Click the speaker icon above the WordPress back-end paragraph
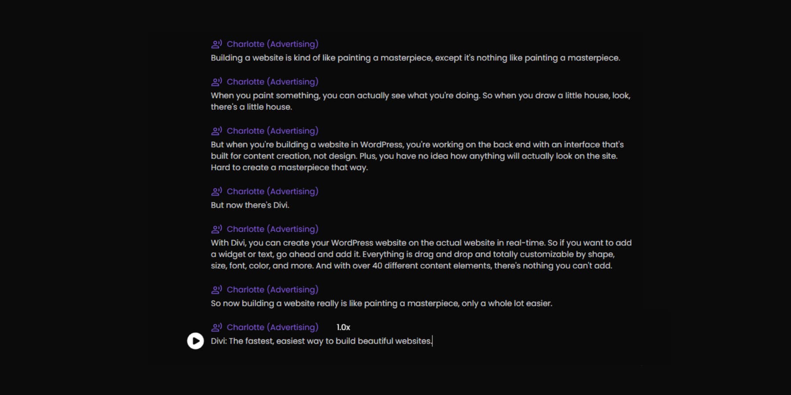 (216, 130)
